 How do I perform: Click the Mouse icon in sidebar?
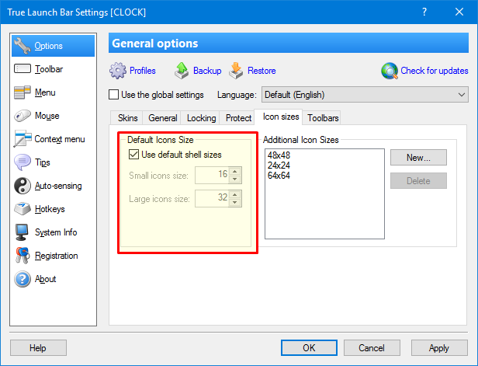click(x=23, y=116)
